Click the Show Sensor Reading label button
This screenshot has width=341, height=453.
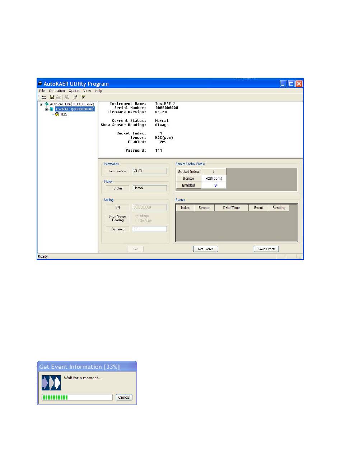pos(118,218)
